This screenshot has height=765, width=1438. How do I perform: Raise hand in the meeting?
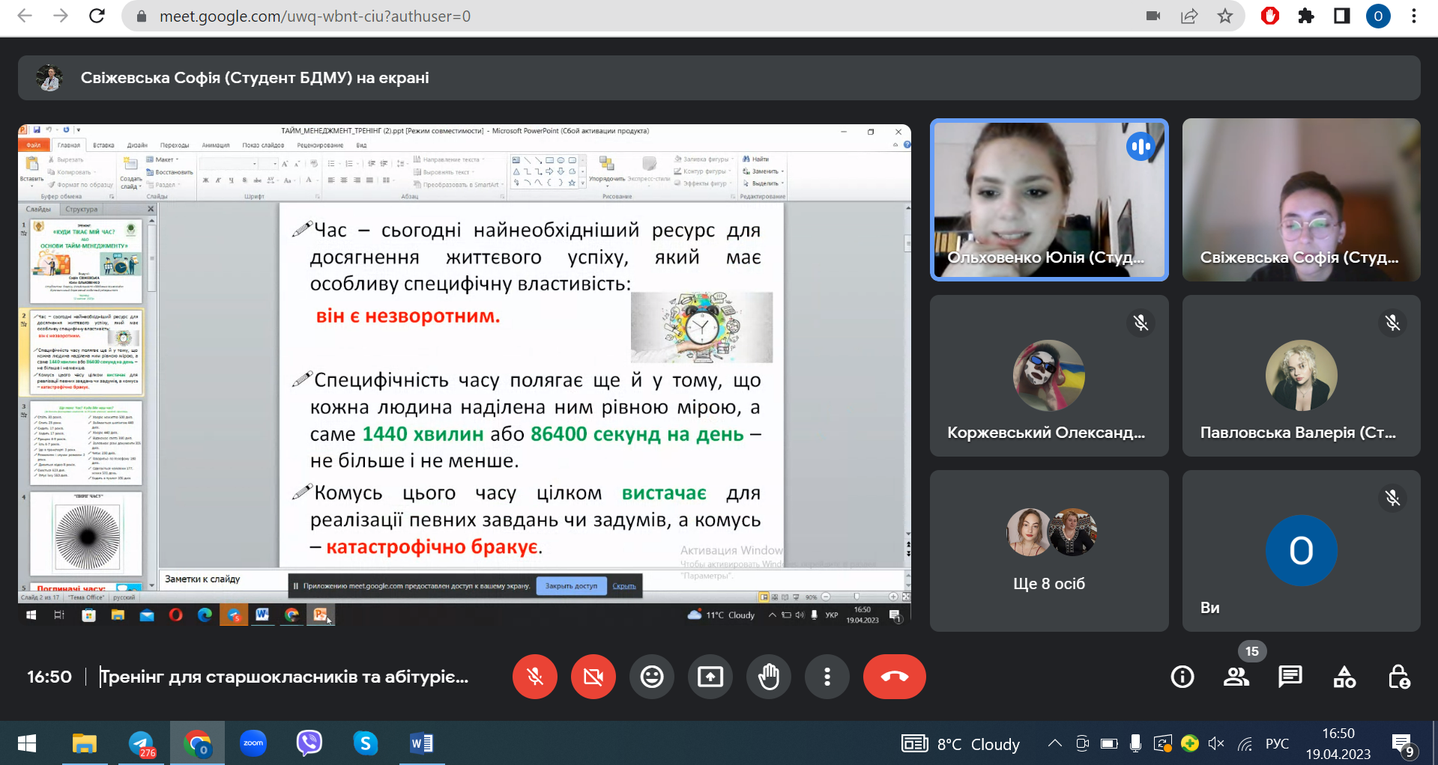pos(768,677)
